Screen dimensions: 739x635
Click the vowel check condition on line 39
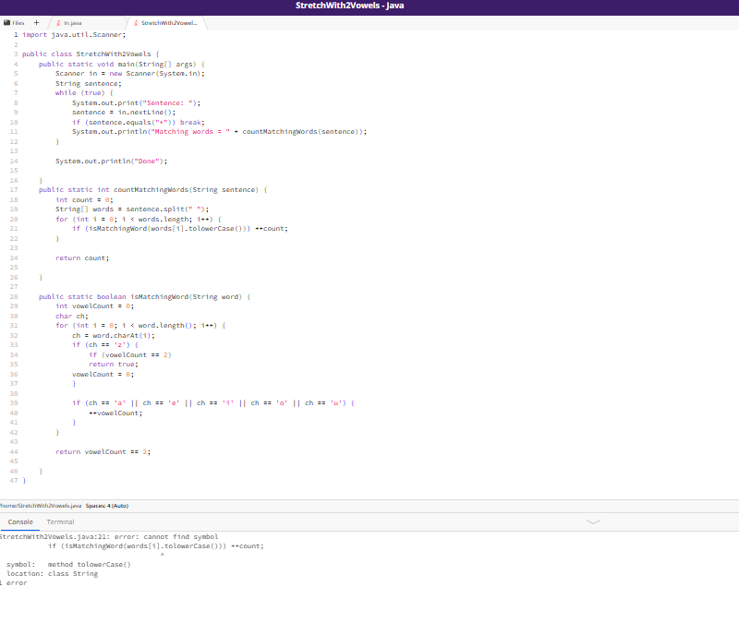[x=213, y=402]
